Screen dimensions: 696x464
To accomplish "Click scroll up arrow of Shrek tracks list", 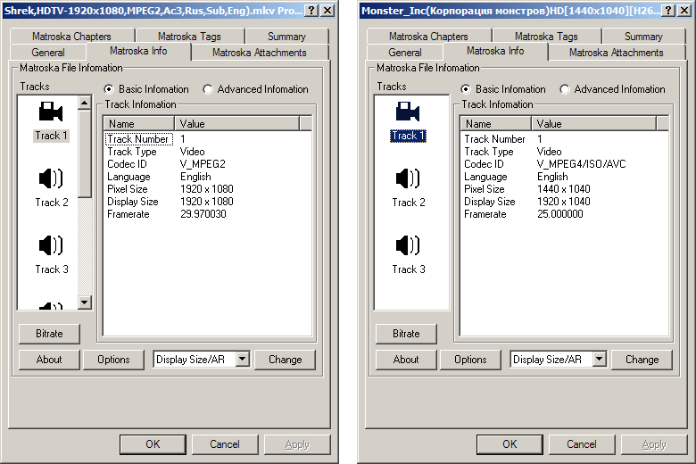I will (x=85, y=103).
